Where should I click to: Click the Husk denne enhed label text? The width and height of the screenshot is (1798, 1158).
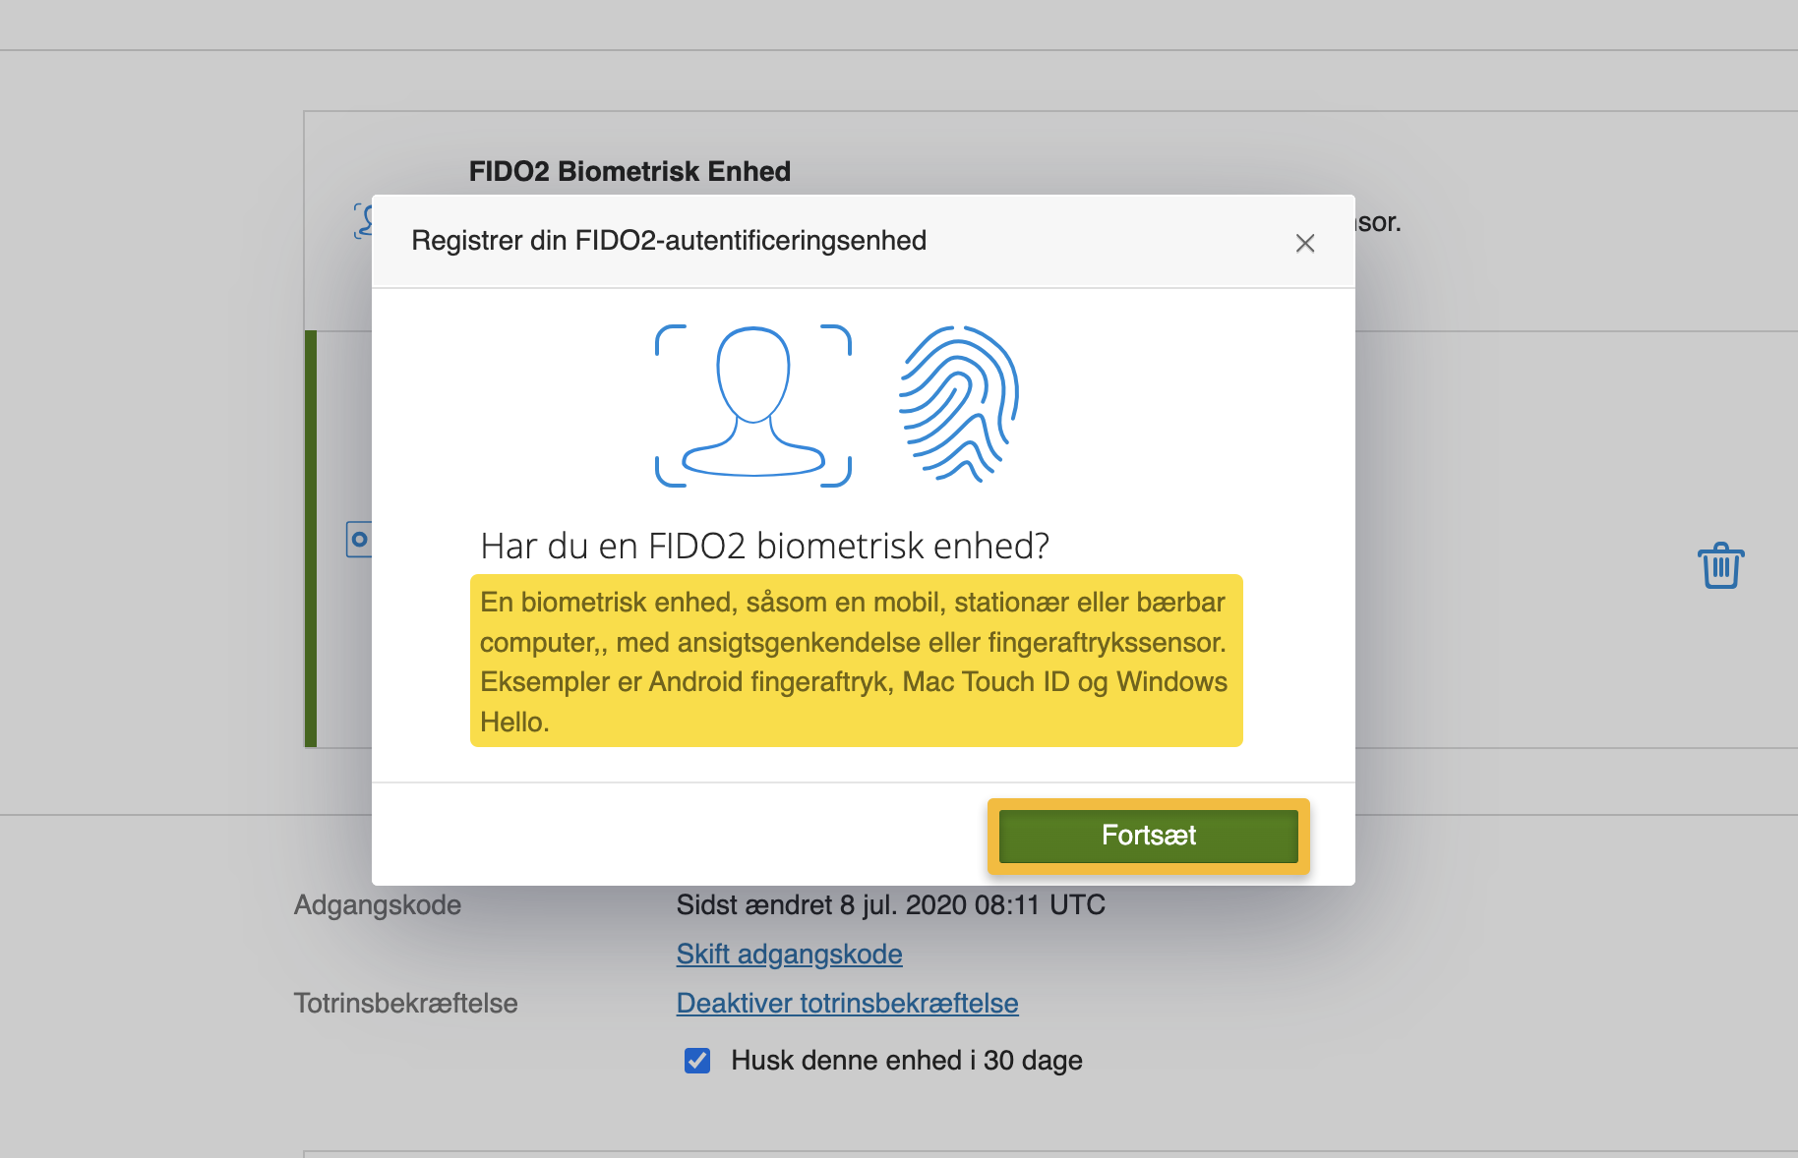tap(905, 1060)
